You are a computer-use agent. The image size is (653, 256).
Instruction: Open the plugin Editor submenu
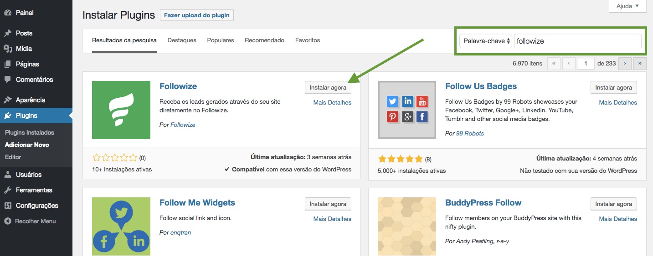[13, 157]
